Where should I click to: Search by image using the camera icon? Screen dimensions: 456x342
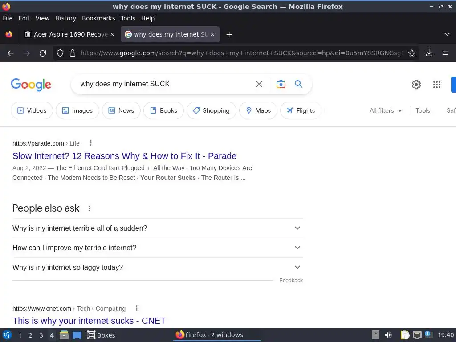point(281,84)
